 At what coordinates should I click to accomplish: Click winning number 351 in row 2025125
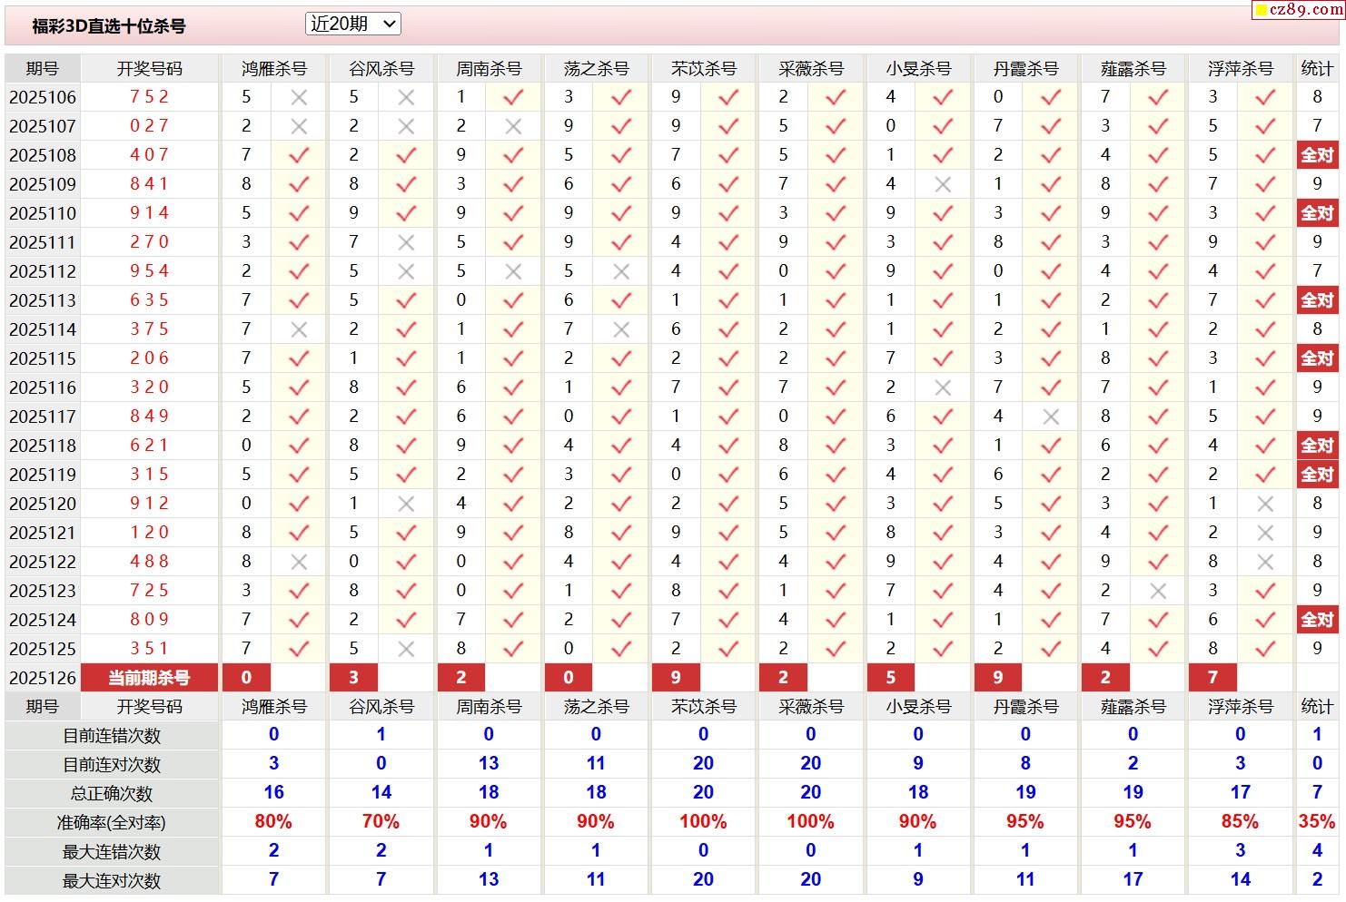149,649
